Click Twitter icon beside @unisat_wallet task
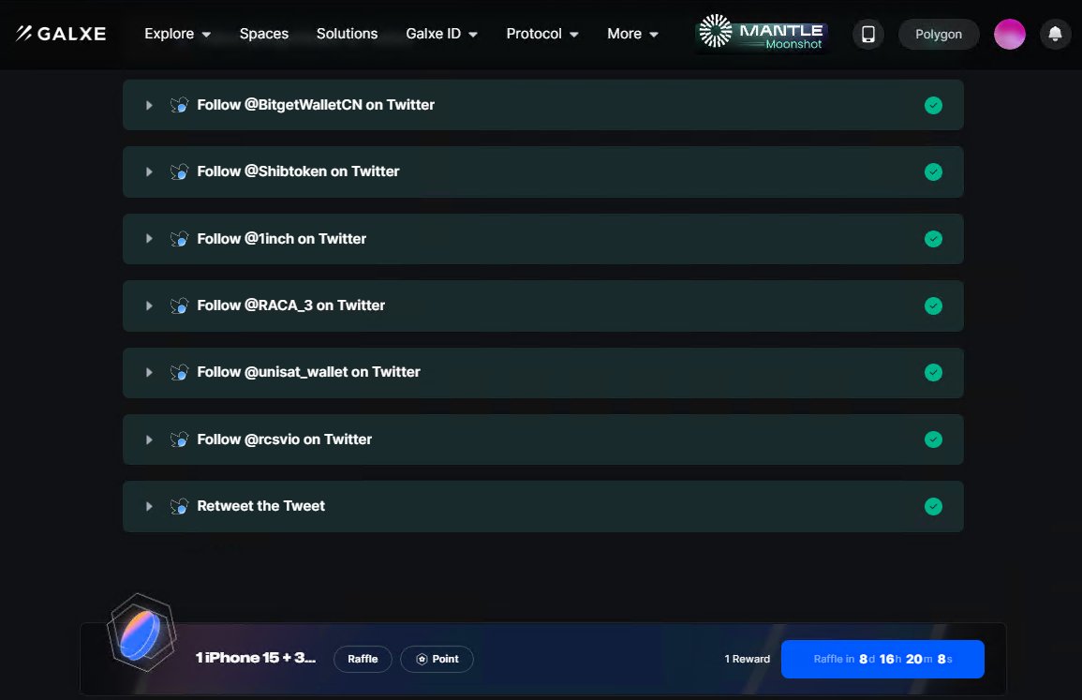 [x=180, y=372]
